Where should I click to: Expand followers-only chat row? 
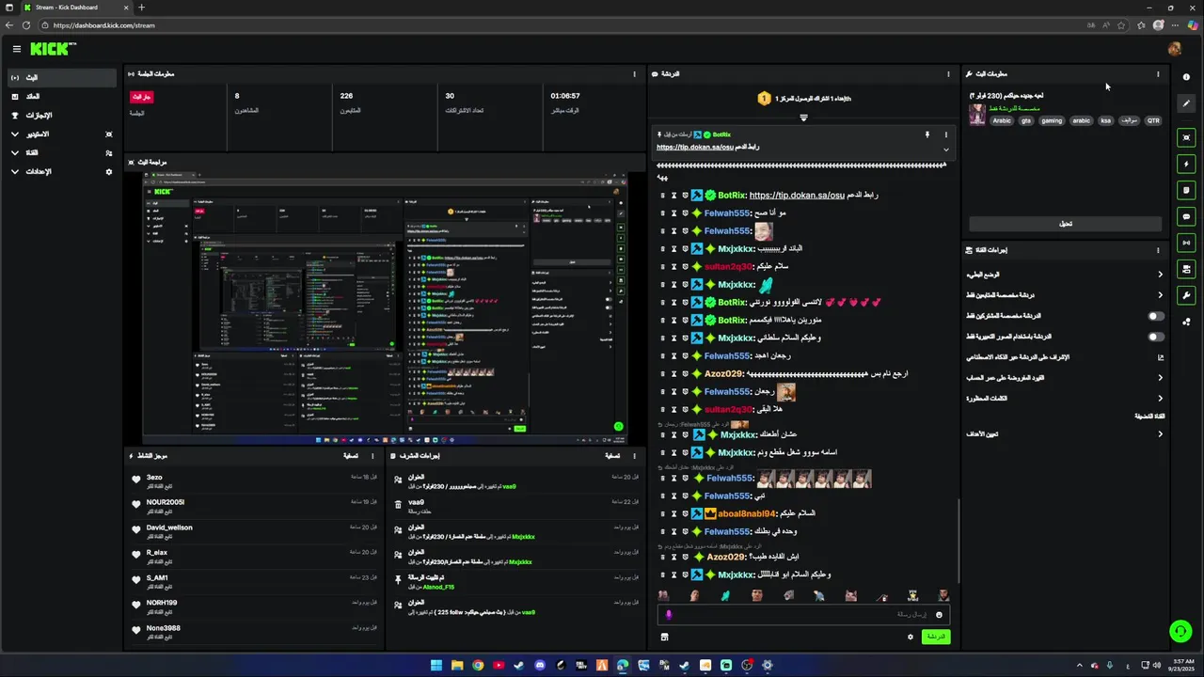[x=1065, y=295]
